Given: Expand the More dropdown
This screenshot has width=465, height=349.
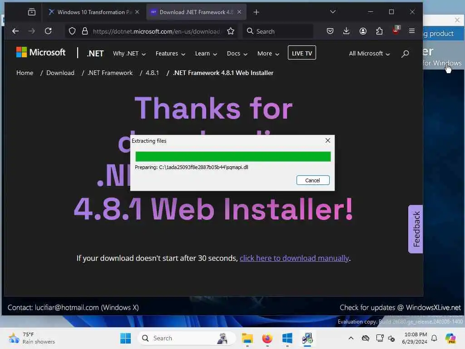Looking at the screenshot, I should click(268, 54).
